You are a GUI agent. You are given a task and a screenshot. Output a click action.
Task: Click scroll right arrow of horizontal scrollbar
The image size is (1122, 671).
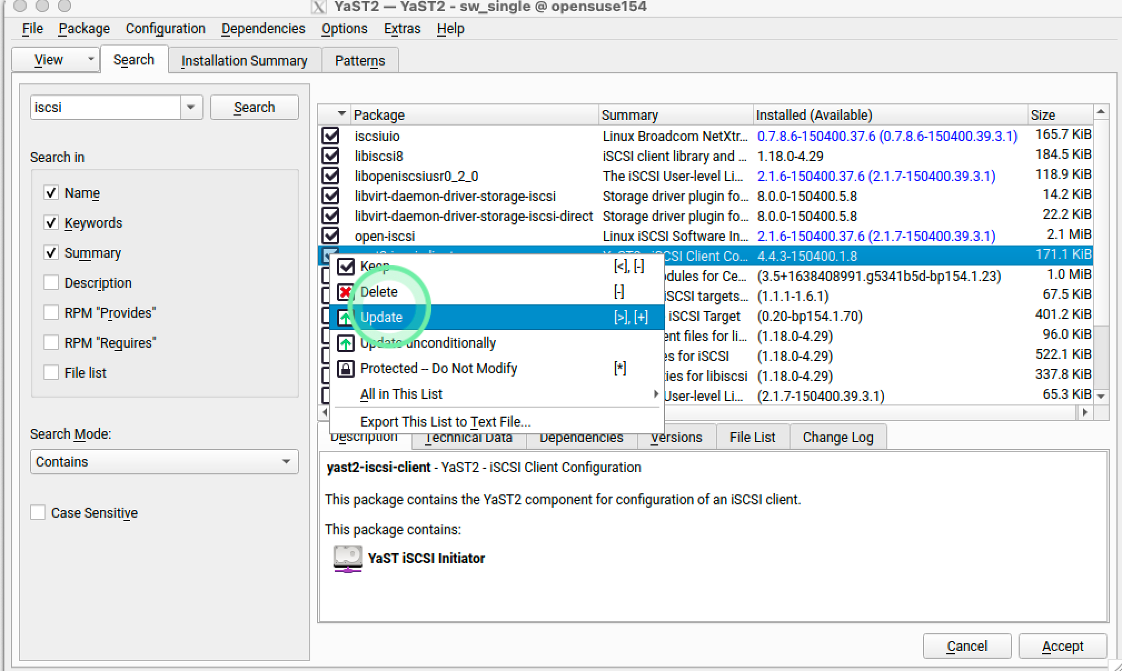pyautogui.click(x=1084, y=412)
